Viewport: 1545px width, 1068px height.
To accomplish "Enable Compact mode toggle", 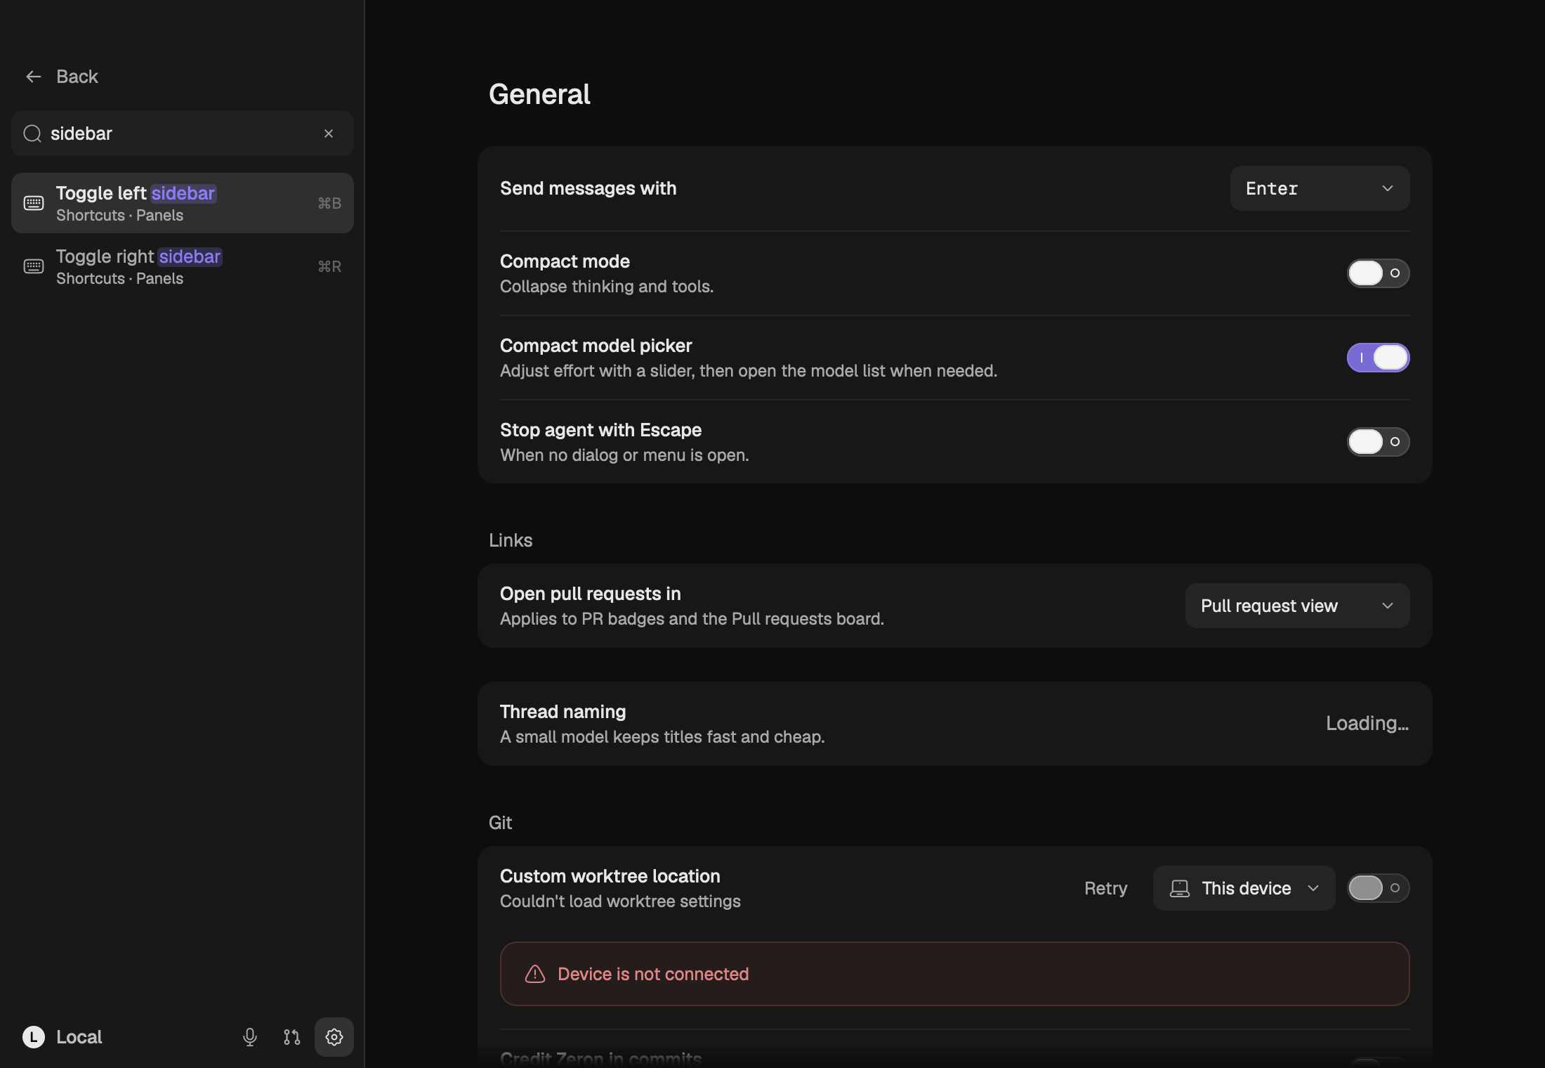I will coord(1378,273).
